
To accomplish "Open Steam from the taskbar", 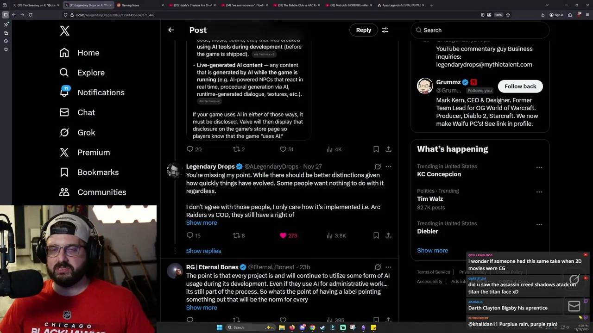I will (322, 327).
